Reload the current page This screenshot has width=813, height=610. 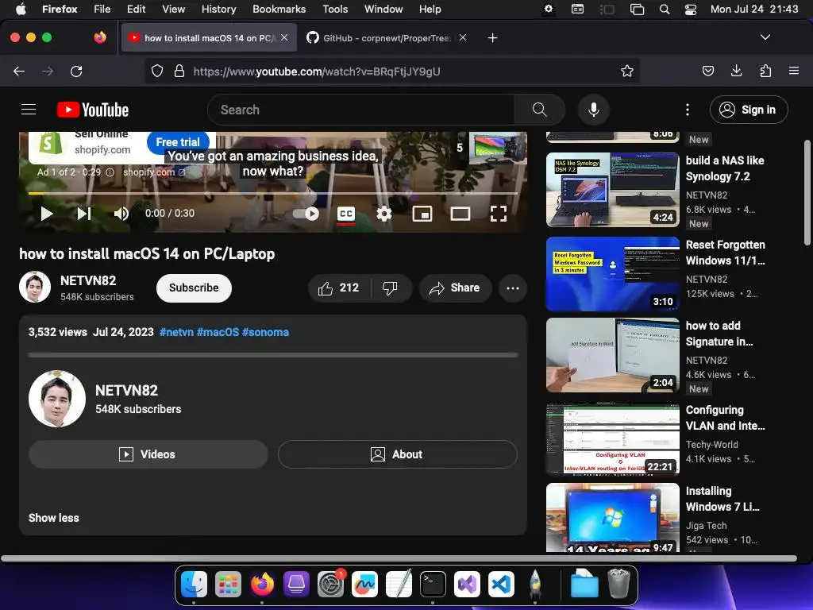[x=76, y=71]
